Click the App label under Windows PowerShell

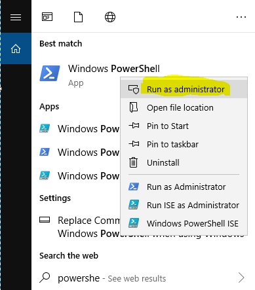point(76,83)
